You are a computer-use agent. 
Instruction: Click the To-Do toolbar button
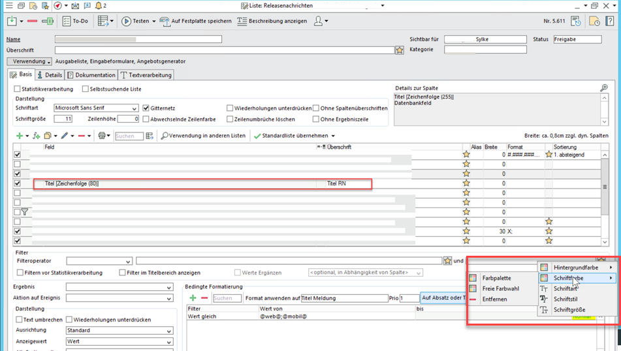(x=75, y=21)
